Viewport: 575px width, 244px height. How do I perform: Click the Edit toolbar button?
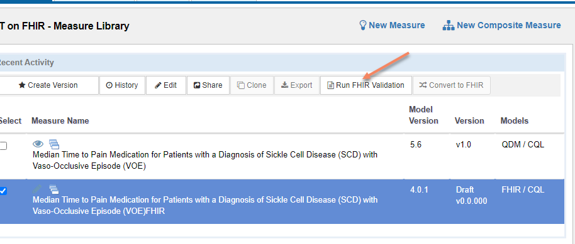point(165,85)
